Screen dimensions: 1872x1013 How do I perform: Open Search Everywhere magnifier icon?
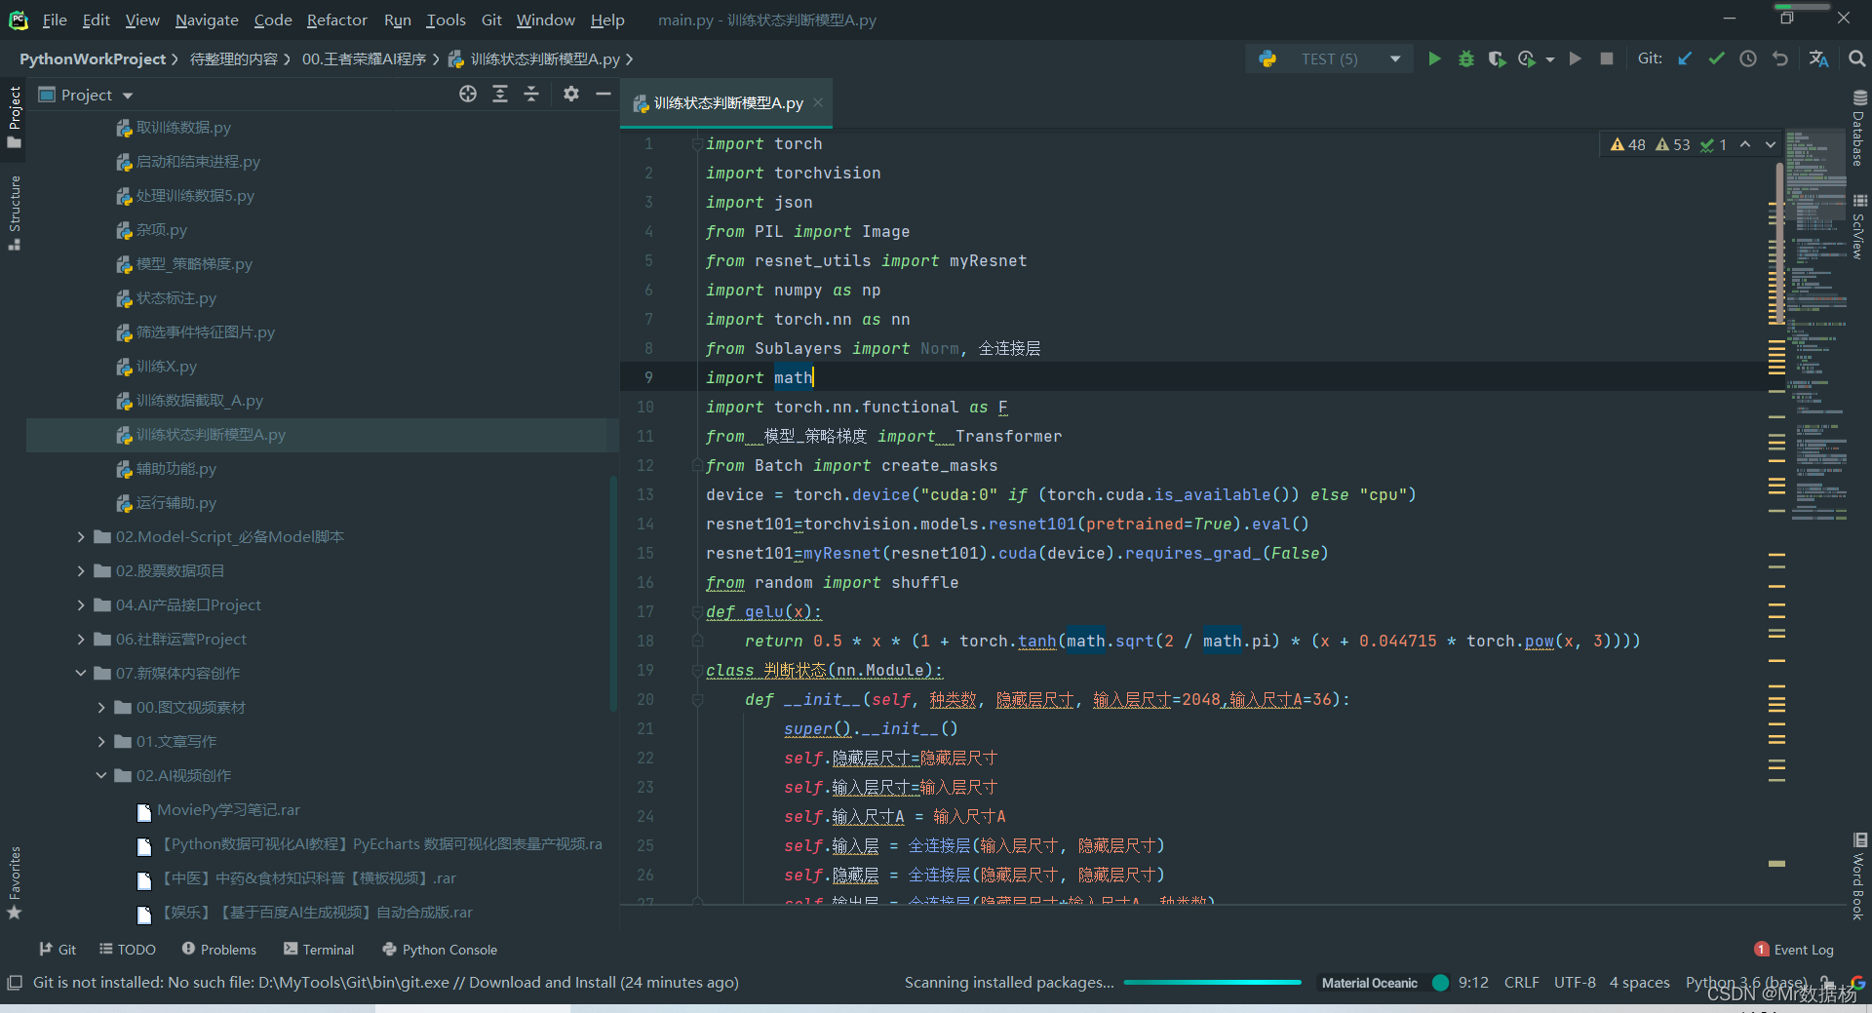1856,59
